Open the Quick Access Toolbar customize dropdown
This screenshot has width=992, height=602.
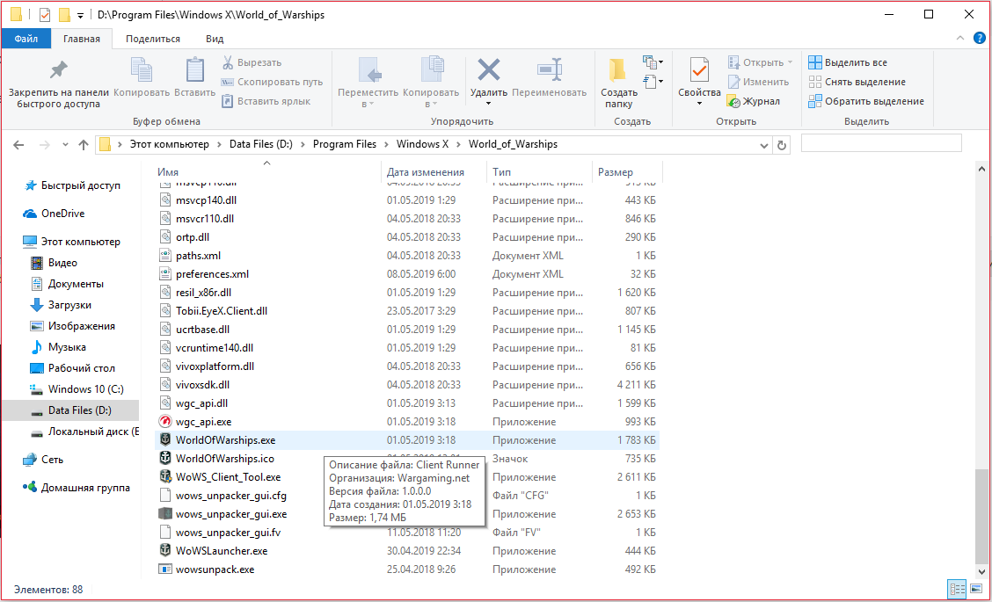pos(80,15)
